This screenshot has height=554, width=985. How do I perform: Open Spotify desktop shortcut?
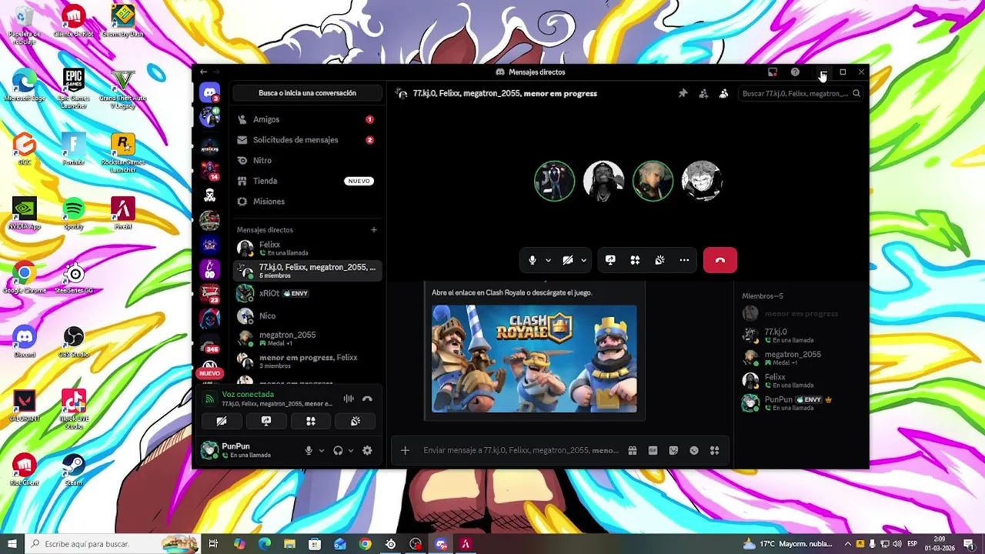[x=74, y=214]
